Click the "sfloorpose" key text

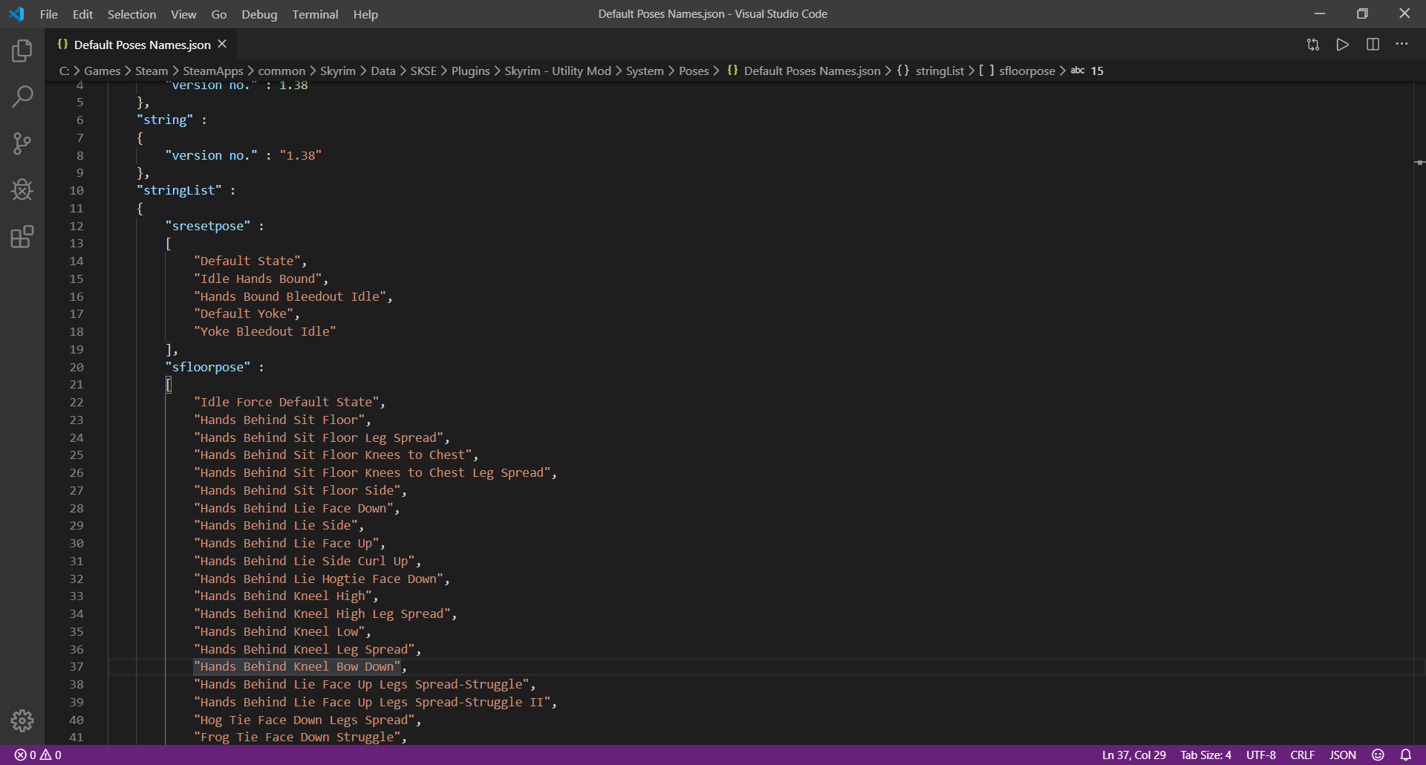pyautogui.click(x=208, y=367)
